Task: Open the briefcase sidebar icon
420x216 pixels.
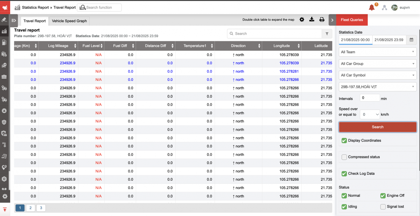Action: (x=5, y=76)
